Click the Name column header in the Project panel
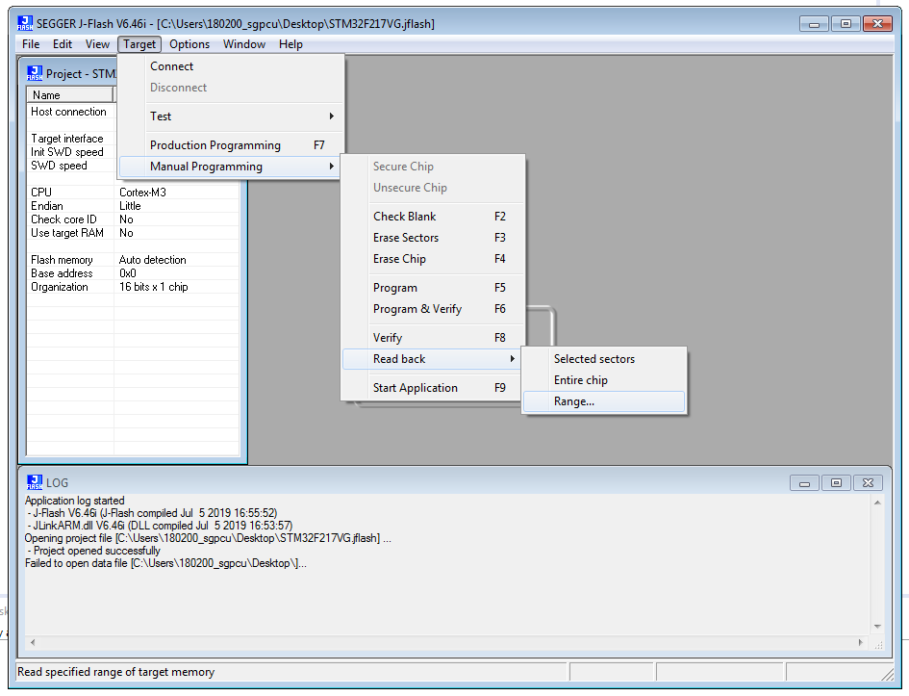This screenshot has height=696, width=909. tap(70, 95)
